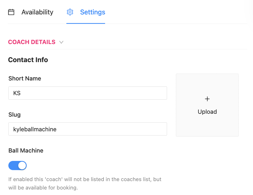Click the Ball Machine label

(x=26, y=150)
